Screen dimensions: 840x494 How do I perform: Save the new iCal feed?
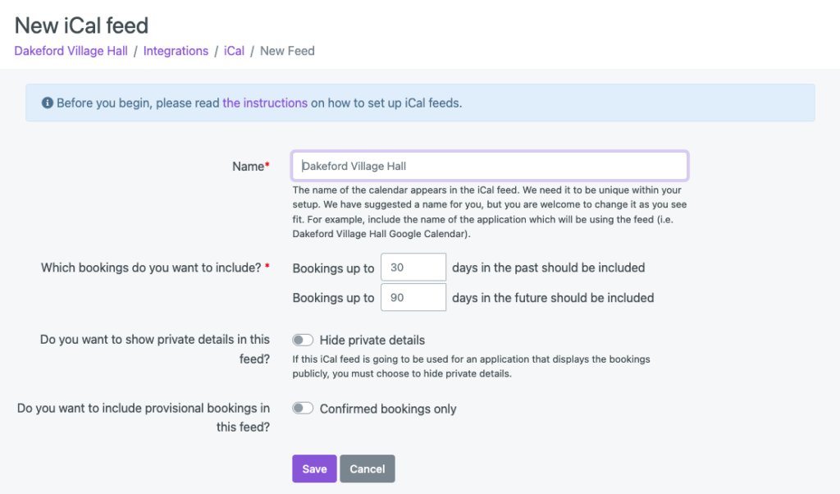point(314,469)
